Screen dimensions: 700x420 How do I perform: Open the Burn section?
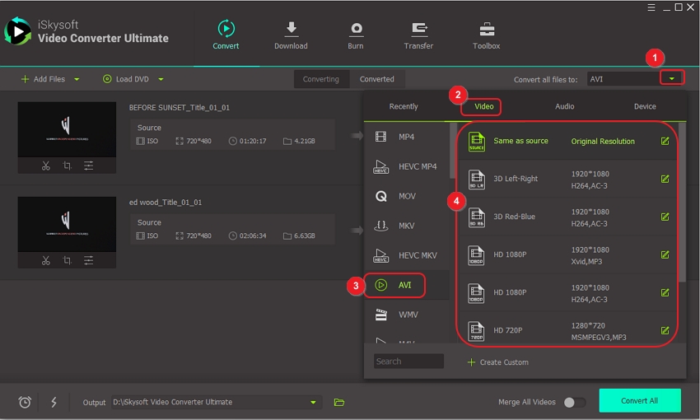[x=356, y=35]
